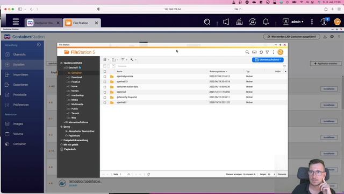Click the Applikation erstellen button
Screen dimensions: 344x194
pyautogui.click(x=326, y=64)
